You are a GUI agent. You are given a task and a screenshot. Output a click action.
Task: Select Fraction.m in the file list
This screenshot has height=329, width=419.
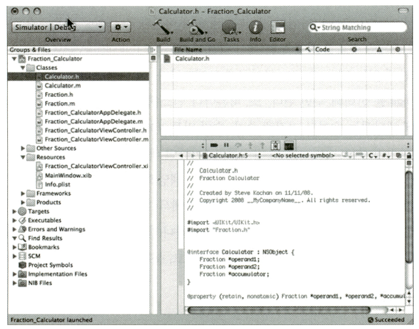(x=58, y=103)
